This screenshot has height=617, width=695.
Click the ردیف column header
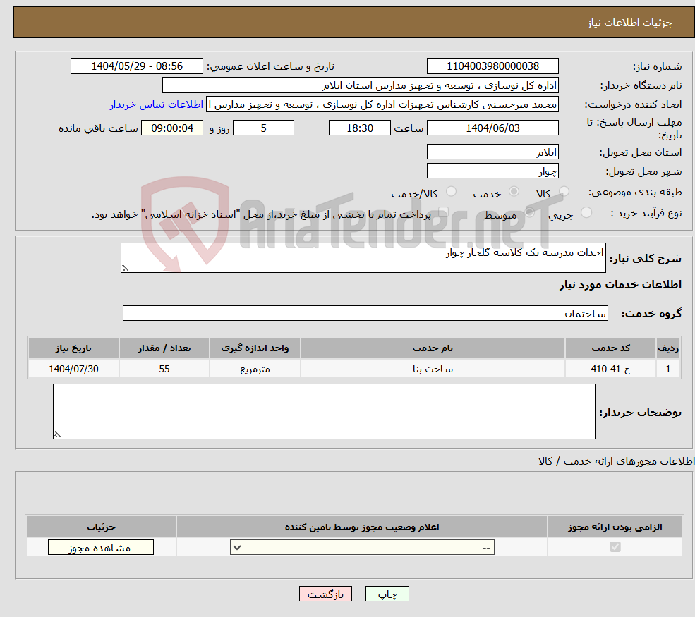click(668, 348)
